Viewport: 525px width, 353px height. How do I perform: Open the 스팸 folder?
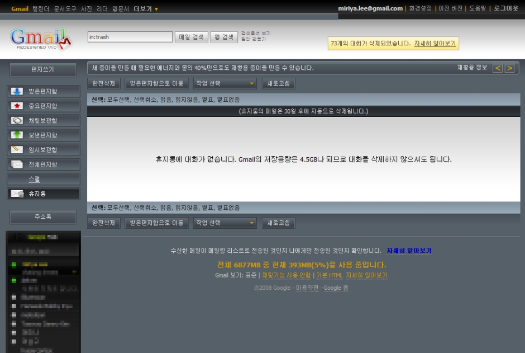(34, 180)
